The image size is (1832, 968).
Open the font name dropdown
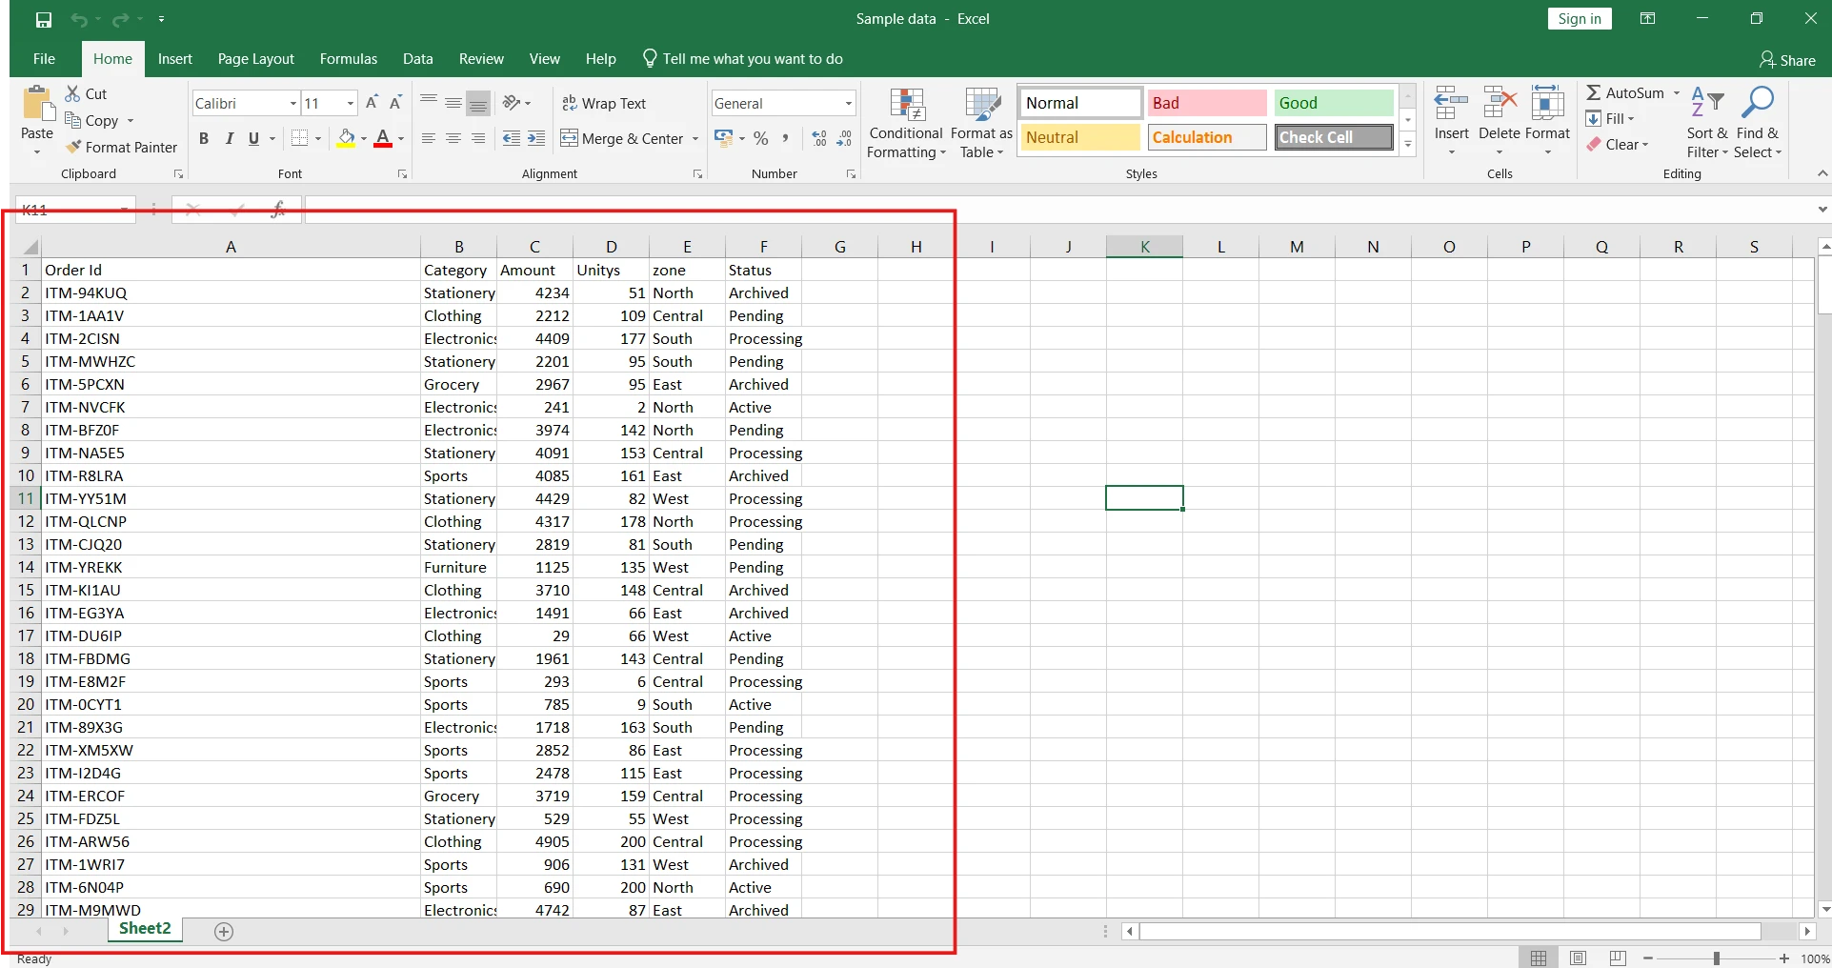(292, 103)
